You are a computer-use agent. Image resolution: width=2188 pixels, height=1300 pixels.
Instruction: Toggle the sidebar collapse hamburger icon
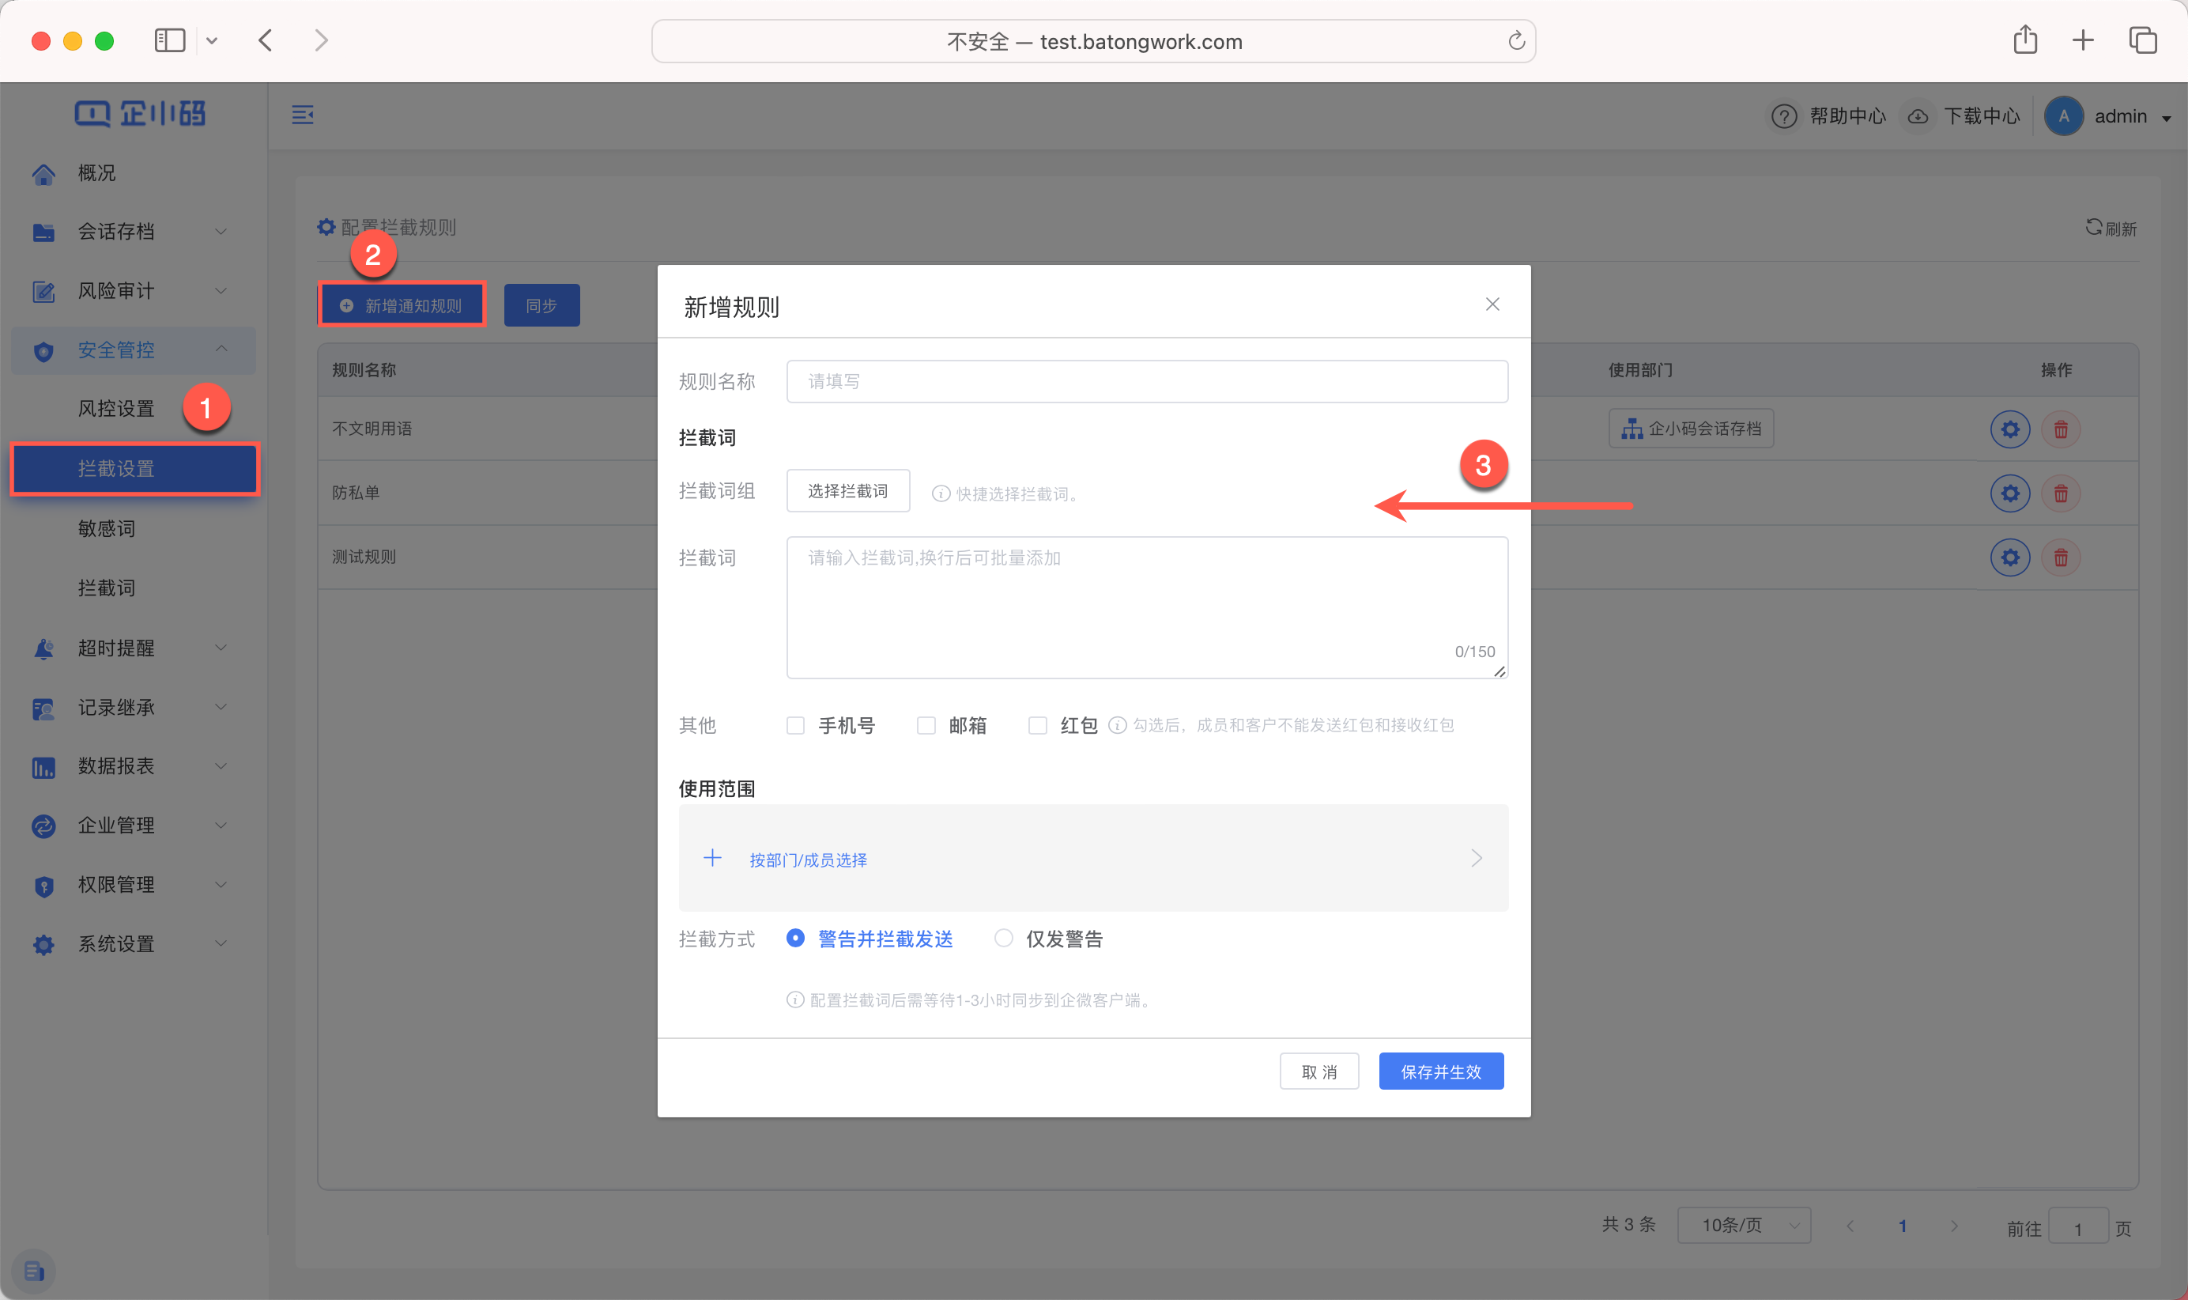click(302, 115)
